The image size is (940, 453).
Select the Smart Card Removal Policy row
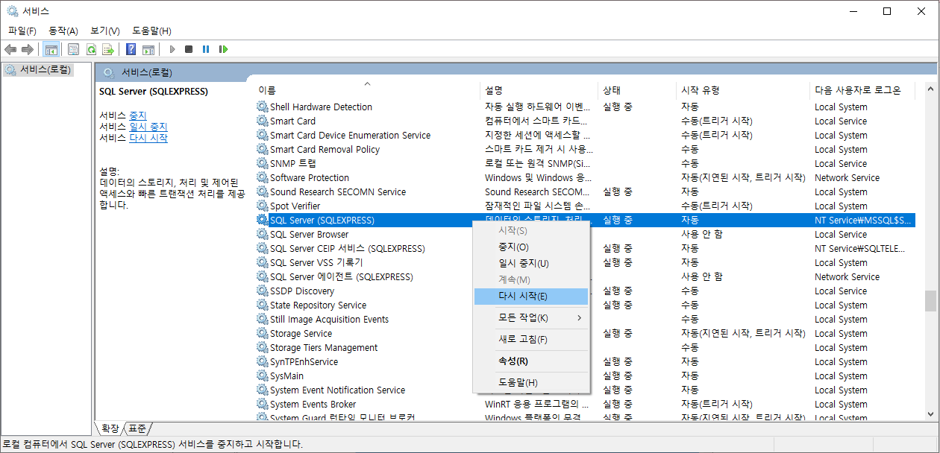point(585,149)
